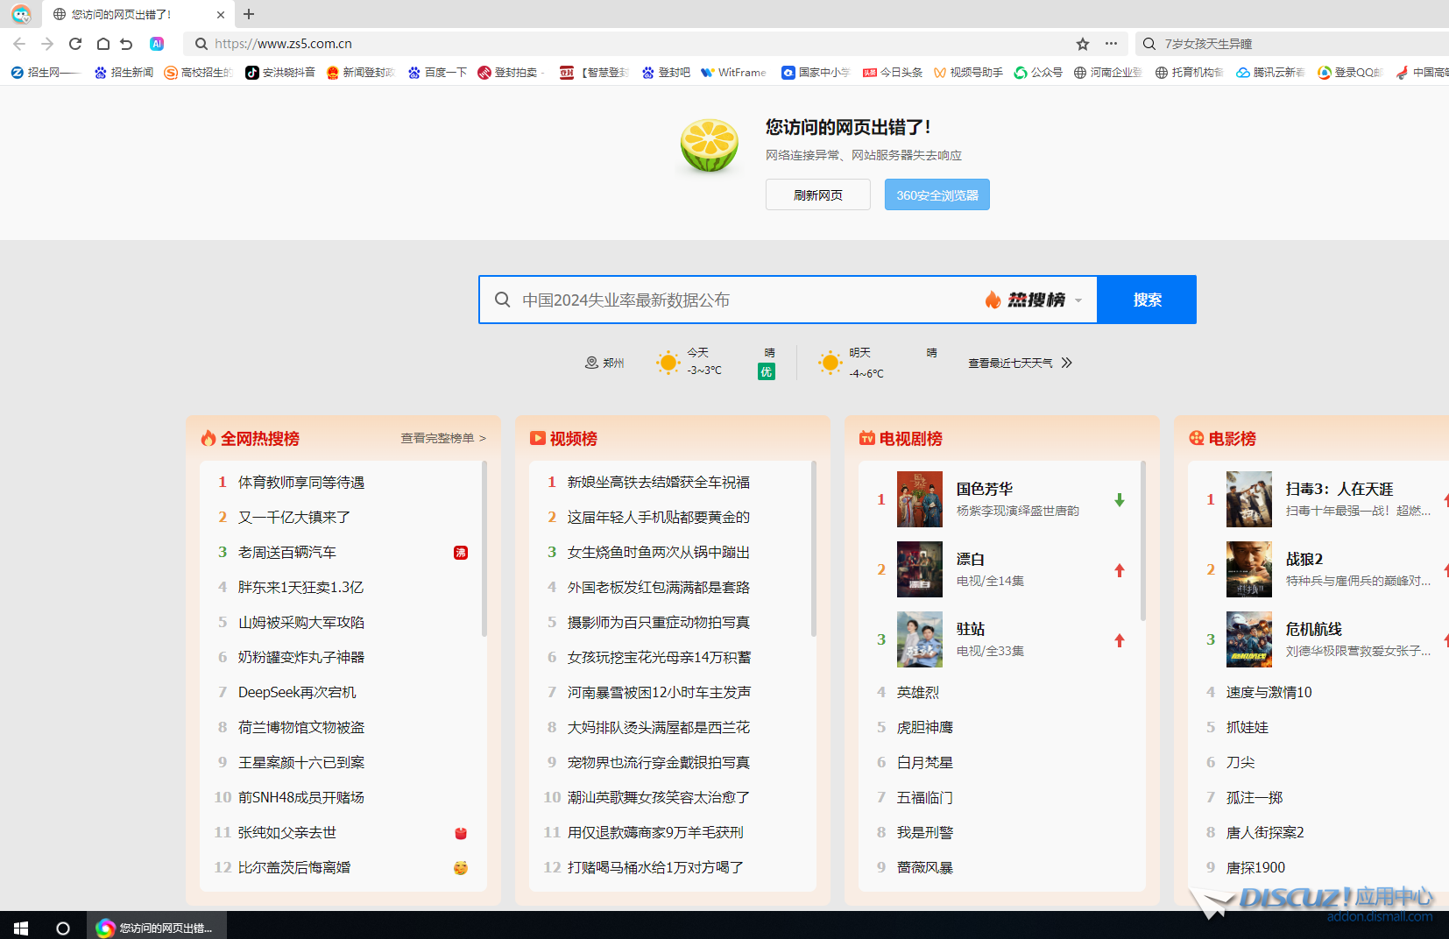This screenshot has height=939, width=1449.
Task: Open video 新娘坐高铁去结婚获全车祝福
Action: click(659, 482)
